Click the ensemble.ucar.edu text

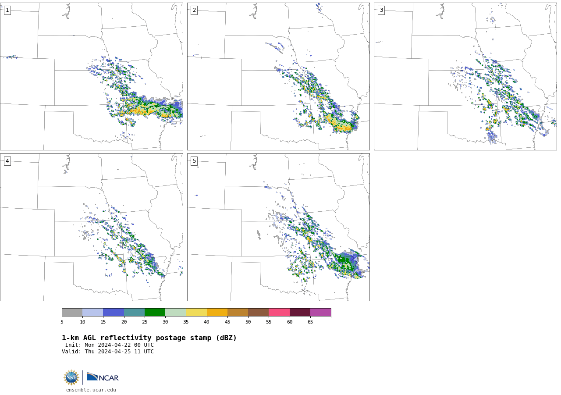click(91, 390)
